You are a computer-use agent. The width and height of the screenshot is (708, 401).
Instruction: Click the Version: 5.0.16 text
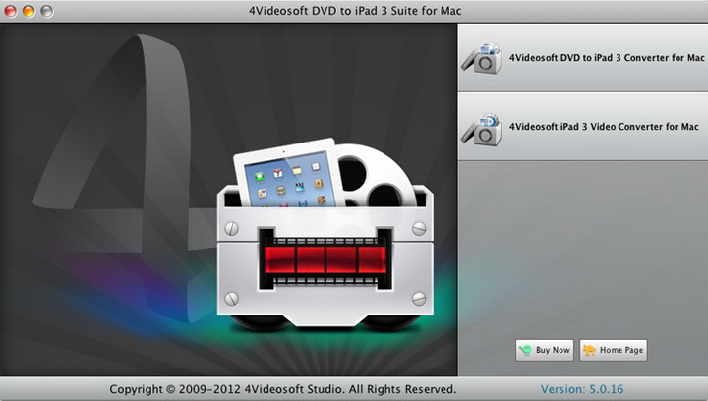coord(582,389)
